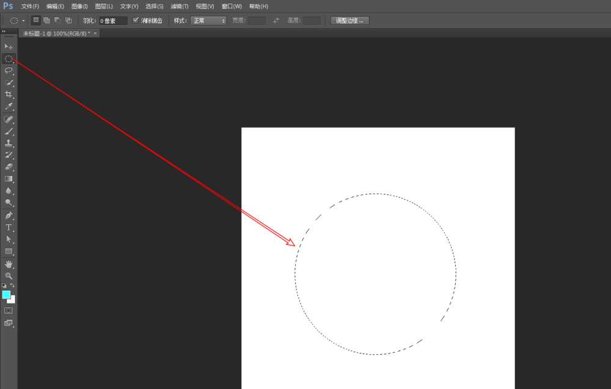Open the 样式 (Style) dropdown
Image resolution: width=611 pixels, height=389 pixels.
coord(208,20)
